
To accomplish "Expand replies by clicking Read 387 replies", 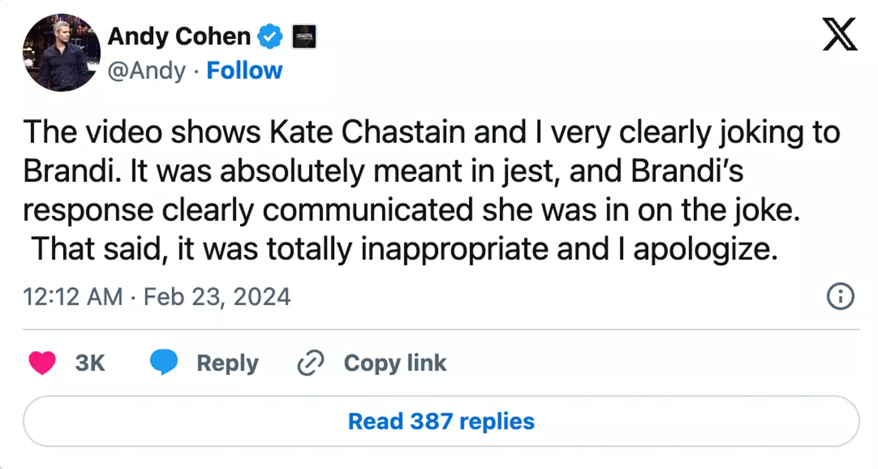I will point(440,421).
